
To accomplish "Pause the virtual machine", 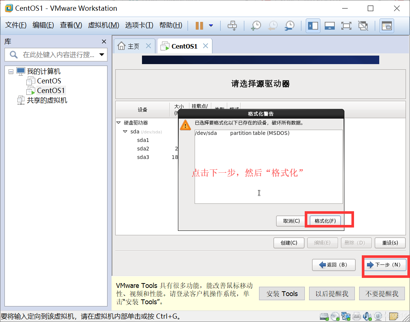I will click(x=199, y=26).
